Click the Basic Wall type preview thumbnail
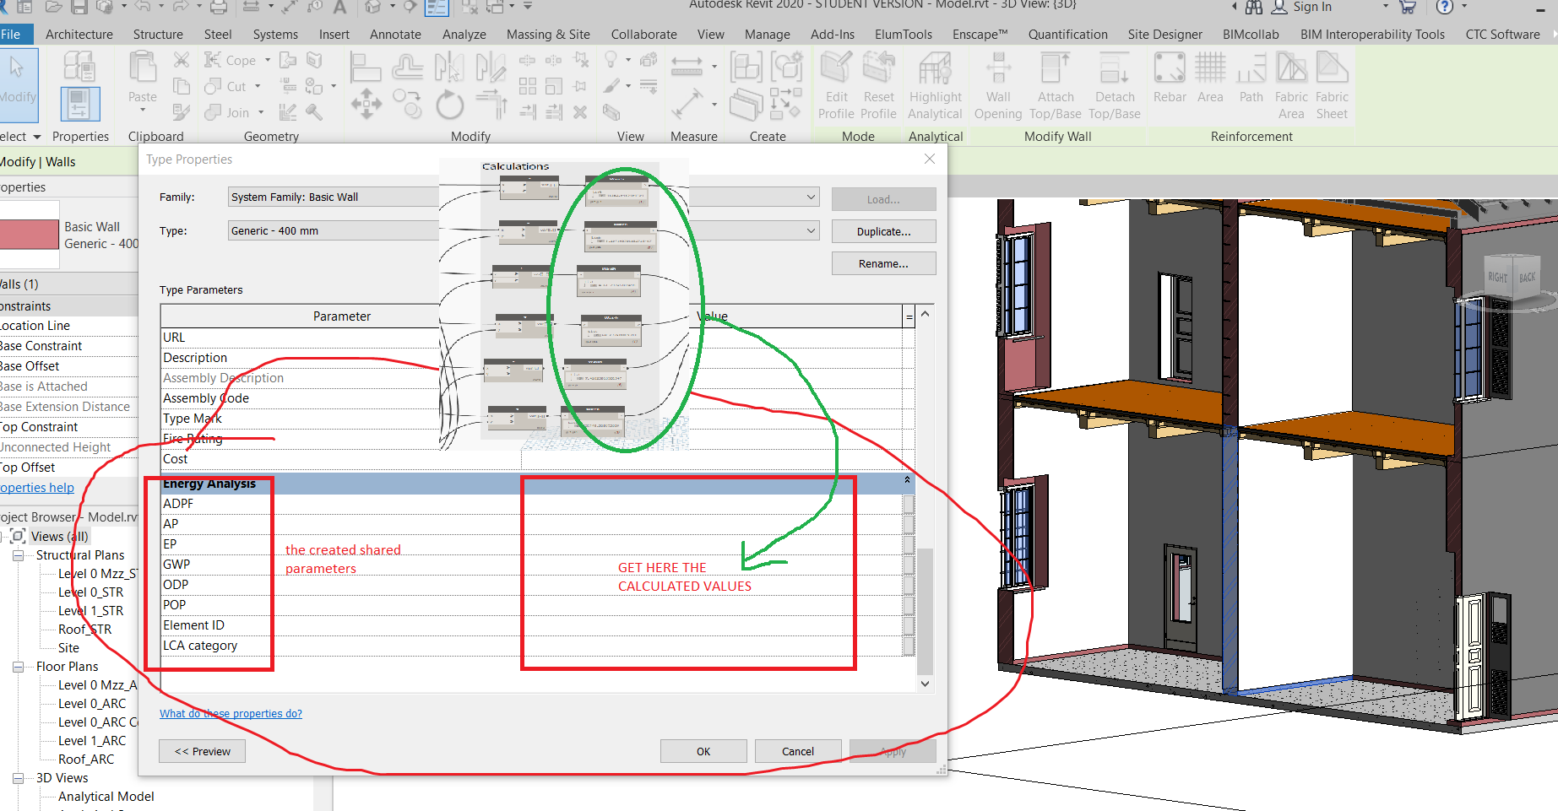This screenshot has height=811, width=1558. coord(29,234)
